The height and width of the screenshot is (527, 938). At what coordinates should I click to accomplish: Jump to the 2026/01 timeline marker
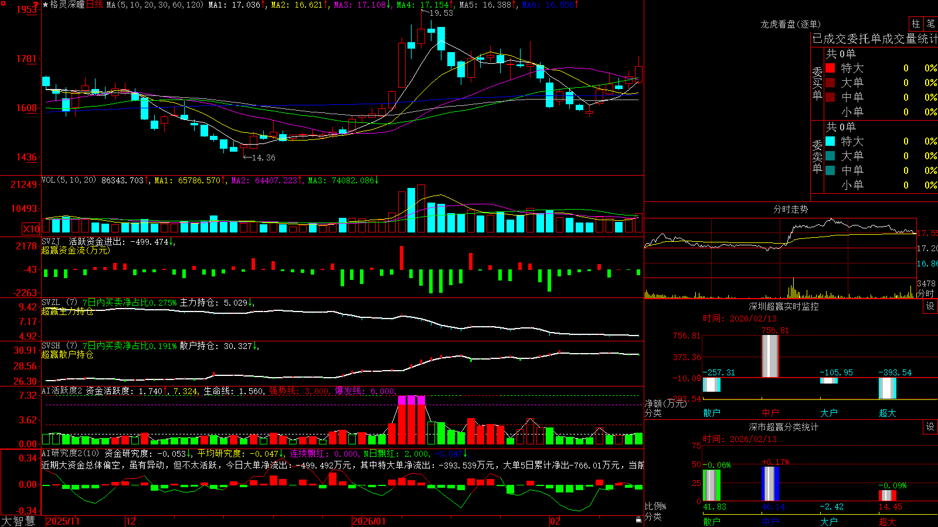coord(369,521)
